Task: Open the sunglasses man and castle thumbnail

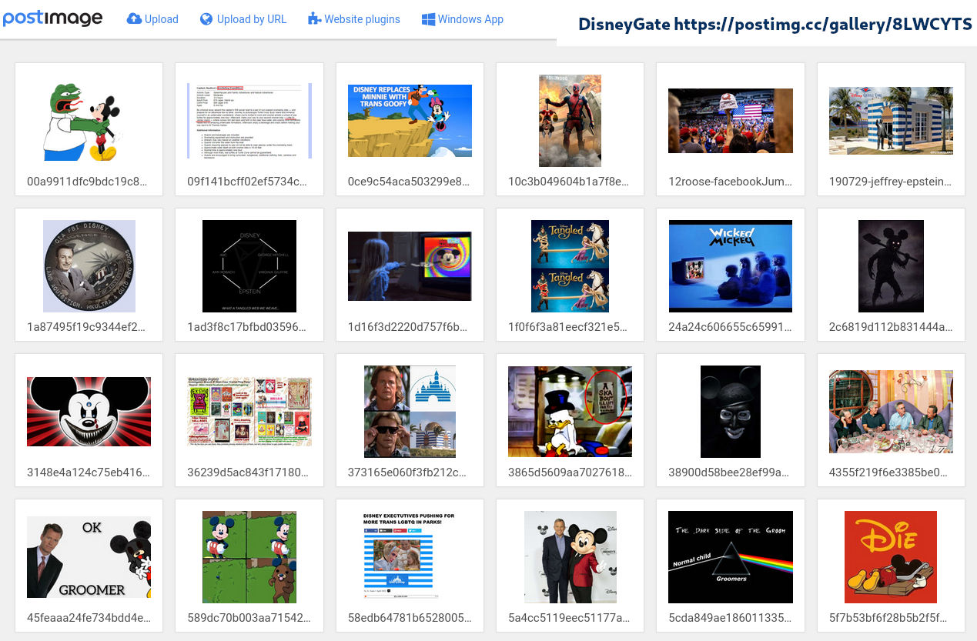Action: click(410, 412)
